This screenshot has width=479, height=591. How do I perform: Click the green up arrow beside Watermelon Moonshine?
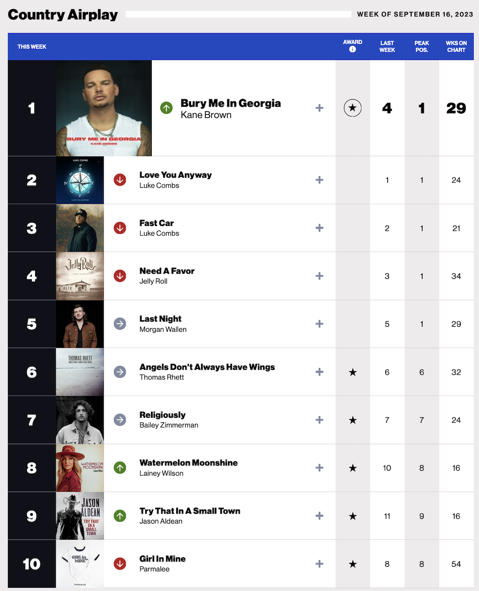pos(120,468)
